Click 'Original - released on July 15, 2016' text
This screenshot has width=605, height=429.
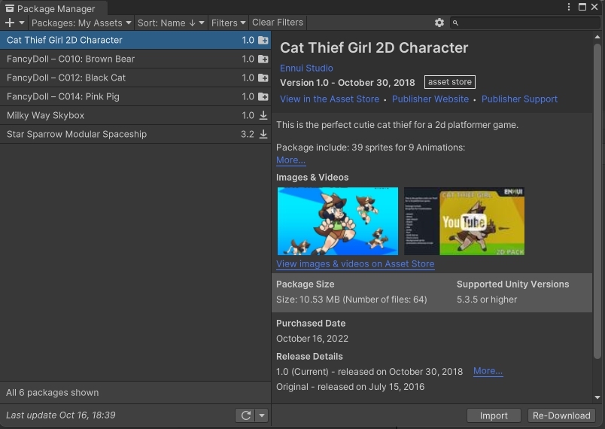tap(351, 387)
